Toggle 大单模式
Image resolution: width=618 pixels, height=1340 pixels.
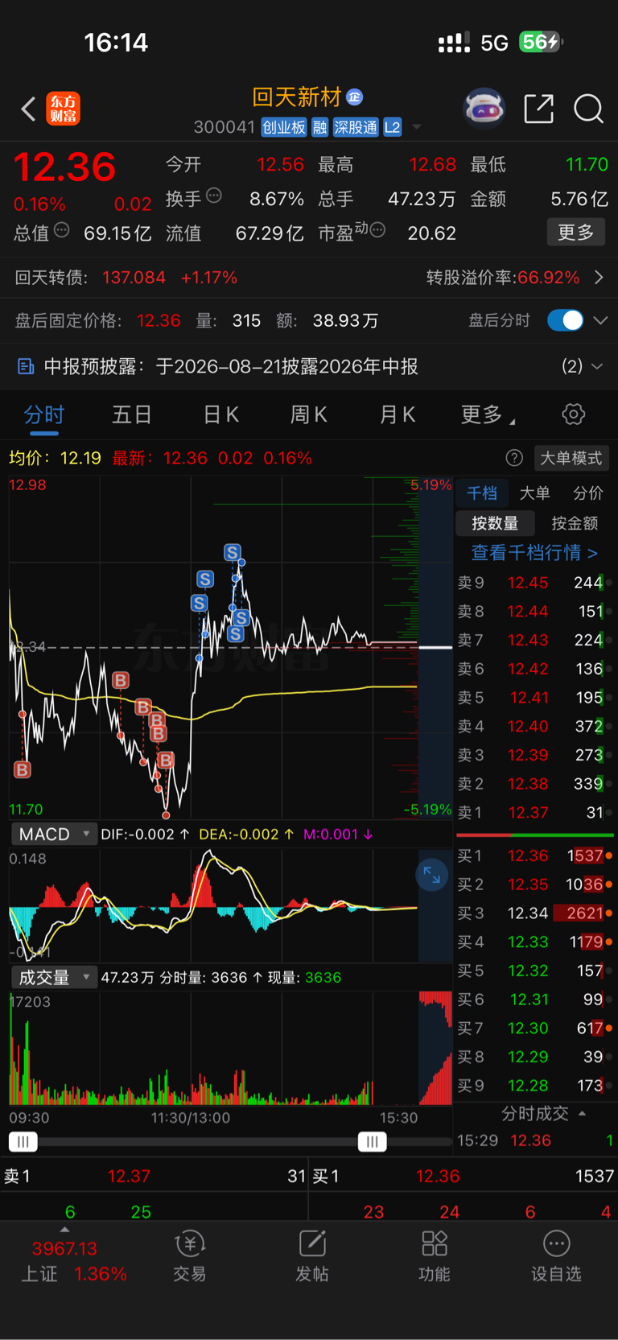coord(571,458)
